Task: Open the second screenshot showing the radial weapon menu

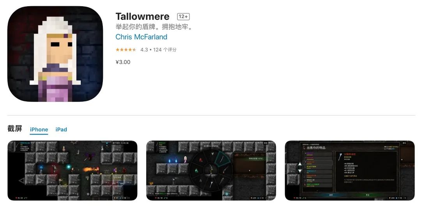Action: (x=211, y=170)
